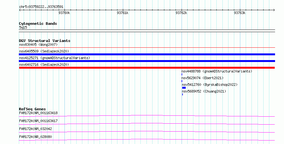Click the 93762k ruler tick label
The width and height of the screenshot is (284, 144).
[181, 13]
